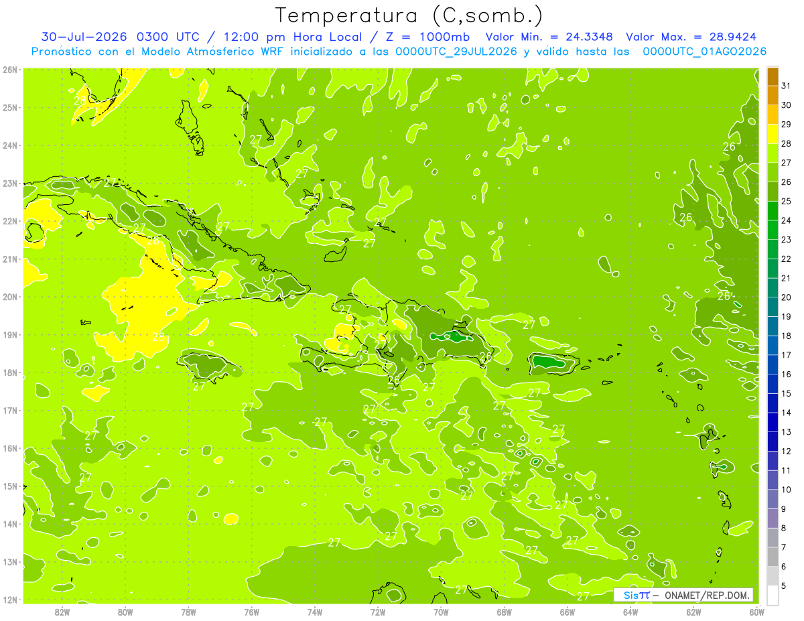
Task: Click the "78W" longitude axis label
Action: point(188,611)
